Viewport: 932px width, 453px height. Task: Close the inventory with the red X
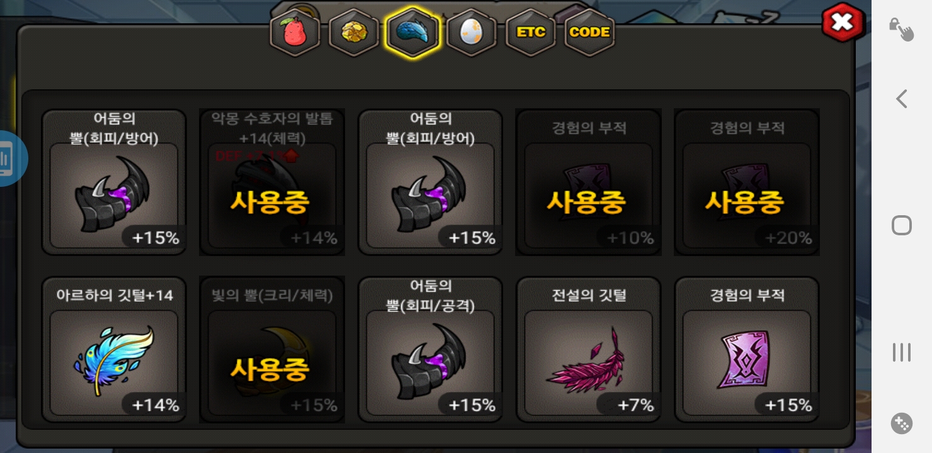843,23
